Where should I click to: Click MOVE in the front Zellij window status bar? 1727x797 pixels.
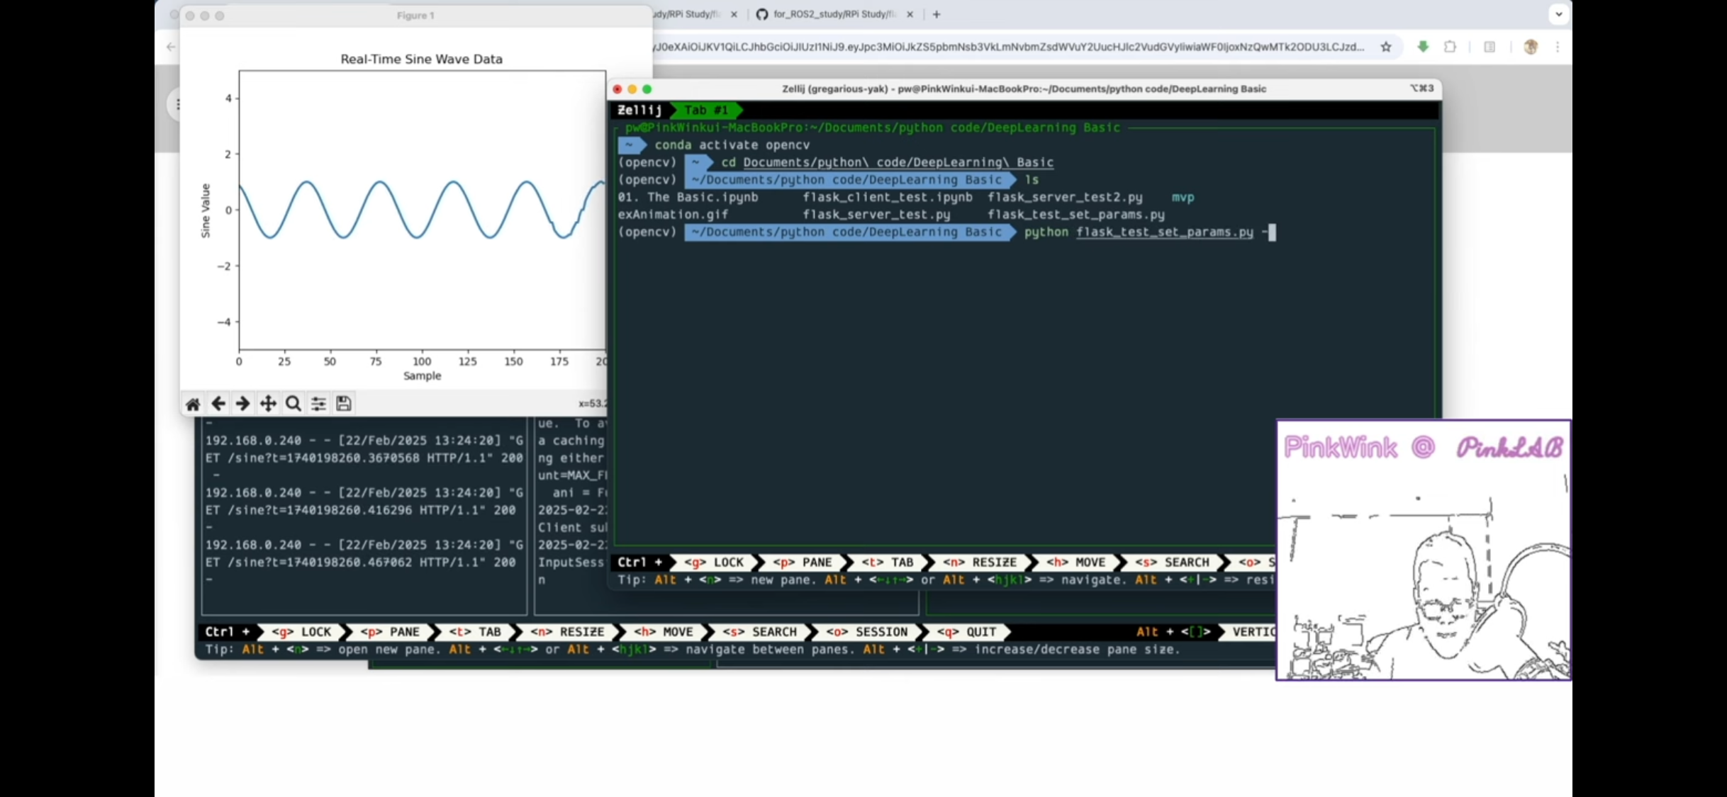coord(1075,563)
